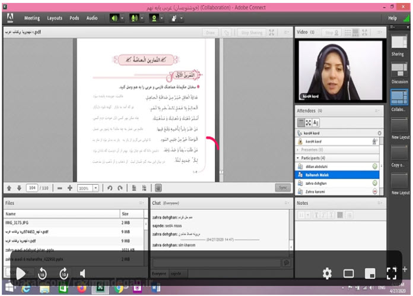
Task: Select participant zahra dehghan
Action: click(x=337, y=183)
